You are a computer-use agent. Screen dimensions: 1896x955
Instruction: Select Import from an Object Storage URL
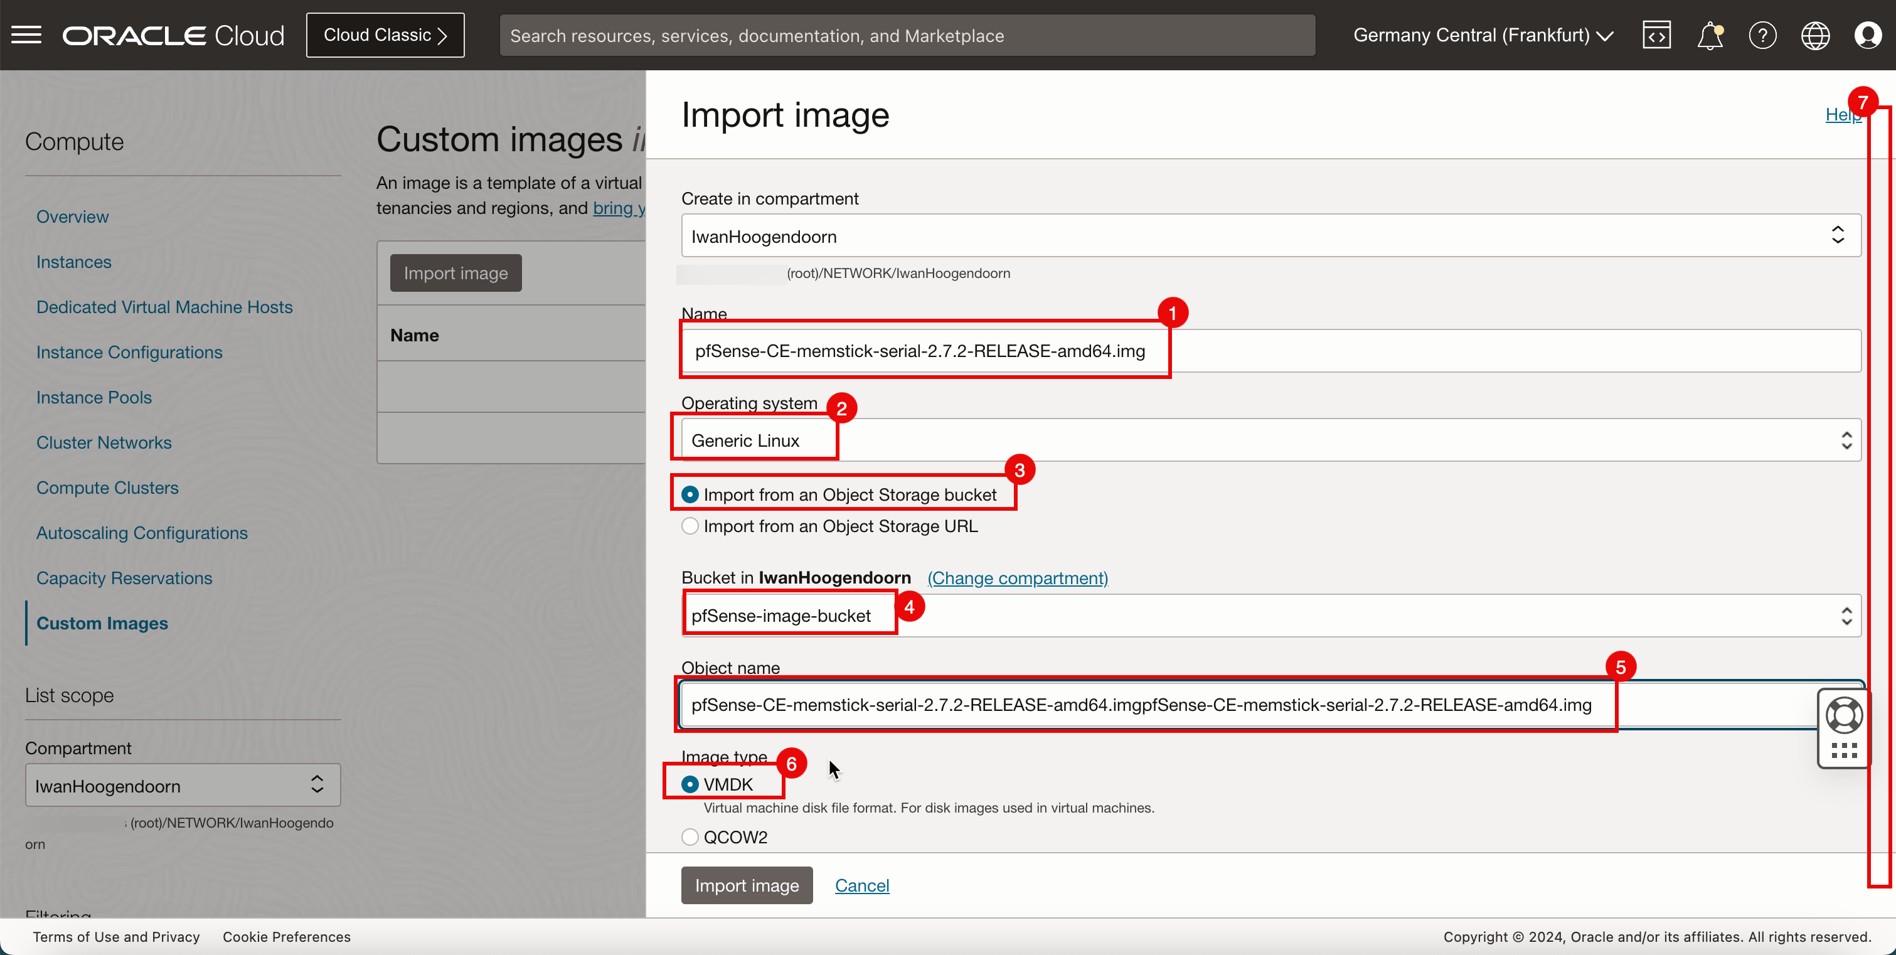690,526
